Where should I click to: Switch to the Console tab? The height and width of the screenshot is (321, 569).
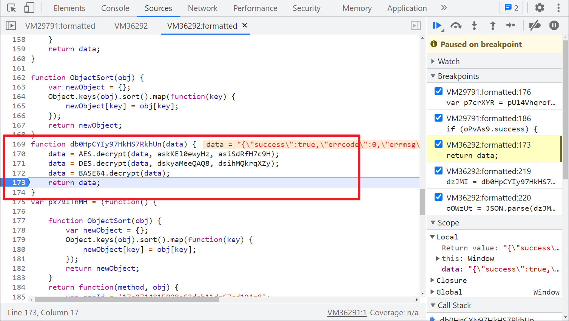115,8
